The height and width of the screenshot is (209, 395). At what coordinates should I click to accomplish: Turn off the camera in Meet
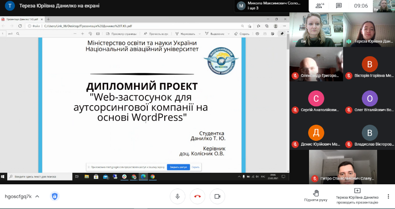click(217, 196)
